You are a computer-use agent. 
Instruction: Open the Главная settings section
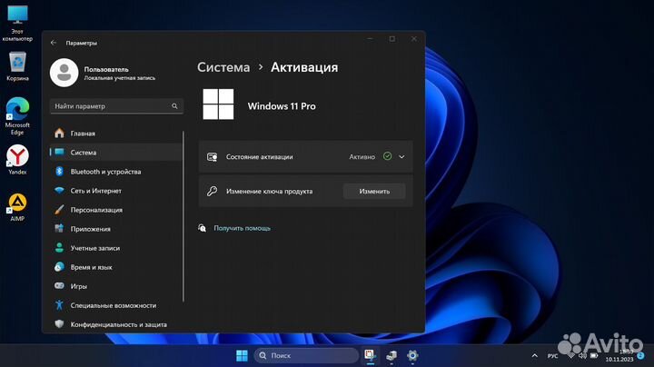point(116,133)
